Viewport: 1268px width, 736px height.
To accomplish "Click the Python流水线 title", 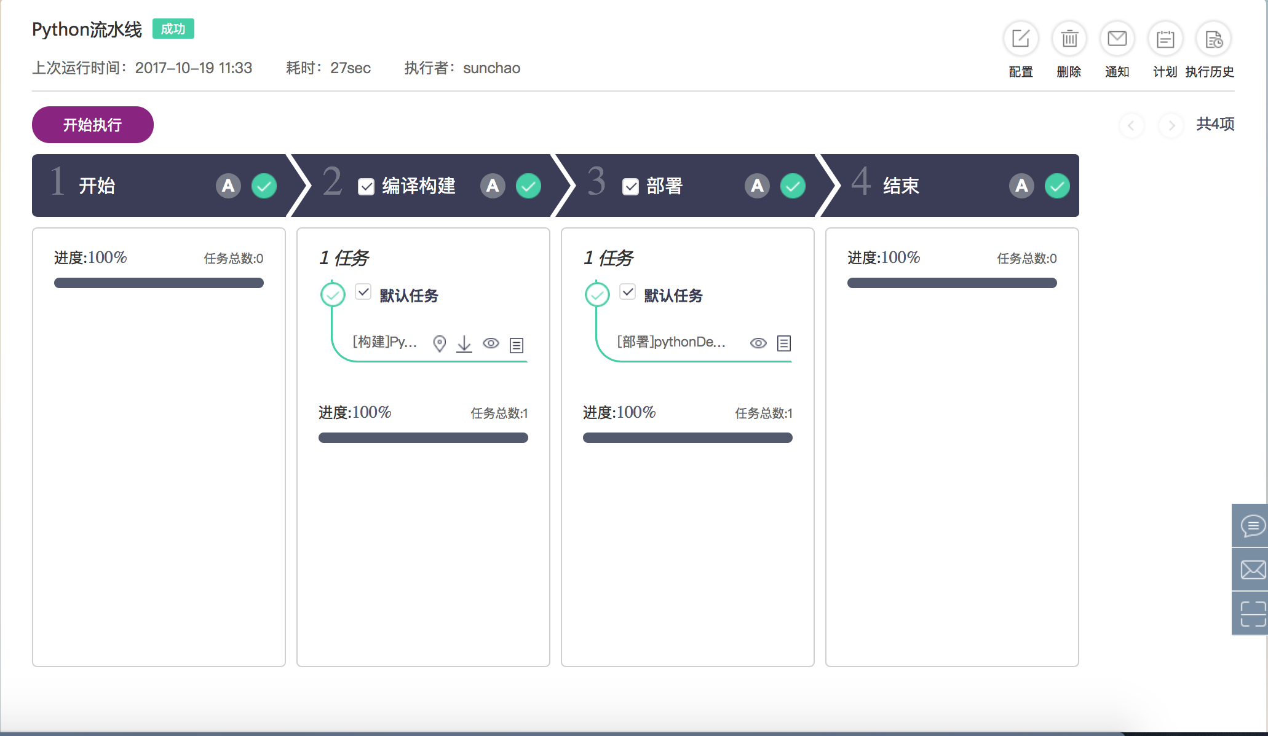I will tap(87, 29).
